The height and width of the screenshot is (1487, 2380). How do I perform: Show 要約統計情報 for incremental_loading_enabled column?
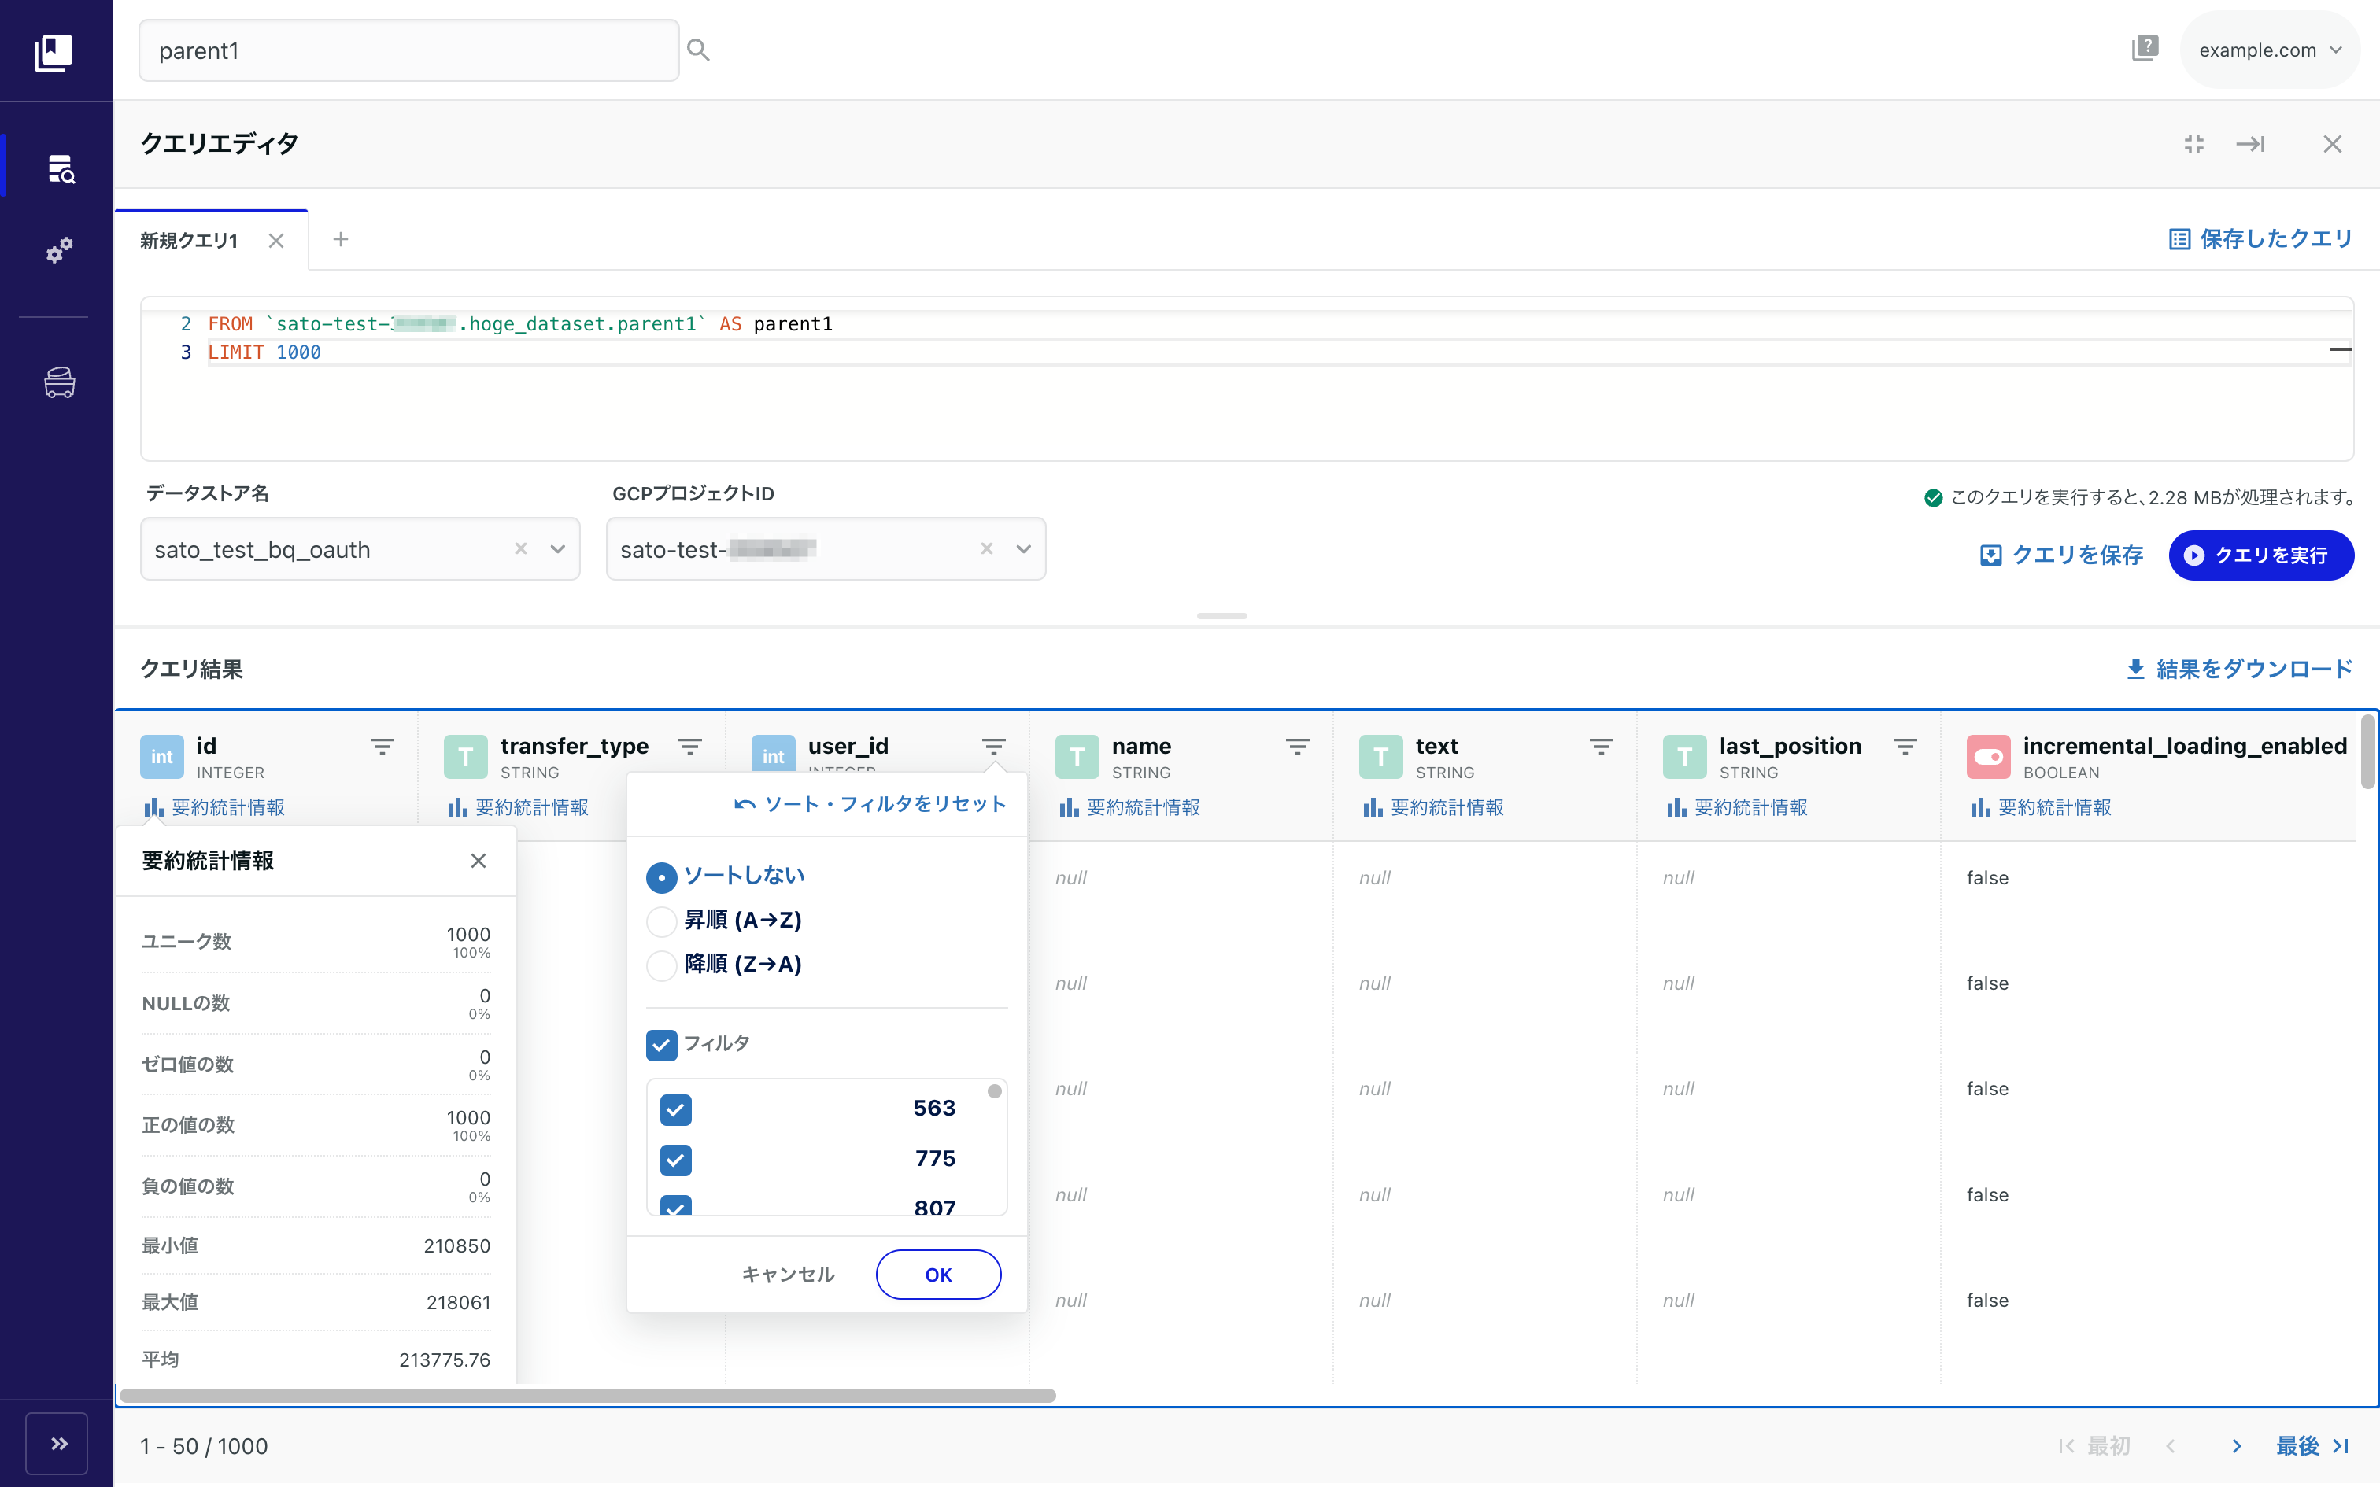pyautogui.click(x=2041, y=807)
